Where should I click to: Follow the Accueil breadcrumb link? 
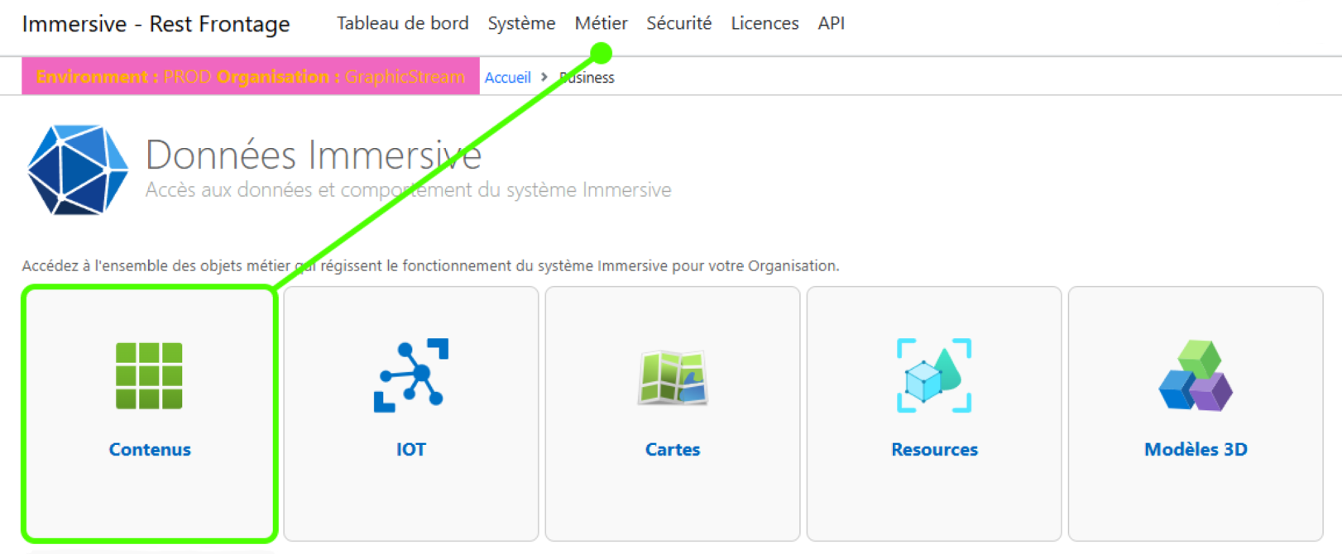(x=507, y=78)
